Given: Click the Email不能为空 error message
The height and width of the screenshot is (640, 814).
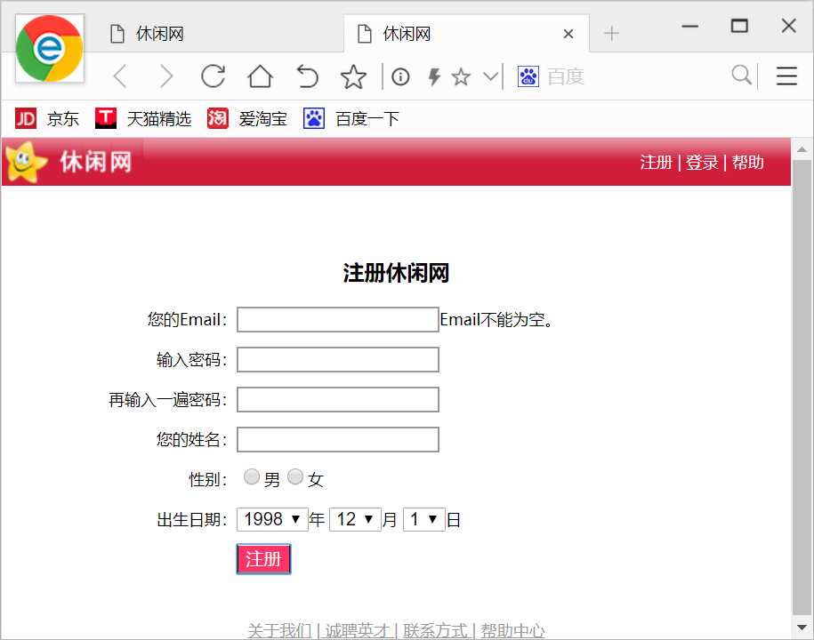Looking at the screenshot, I should (x=496, y=320).
